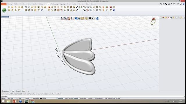
Task: Click the Cut scissors icon at top right
Action: (x=169, y=4)
